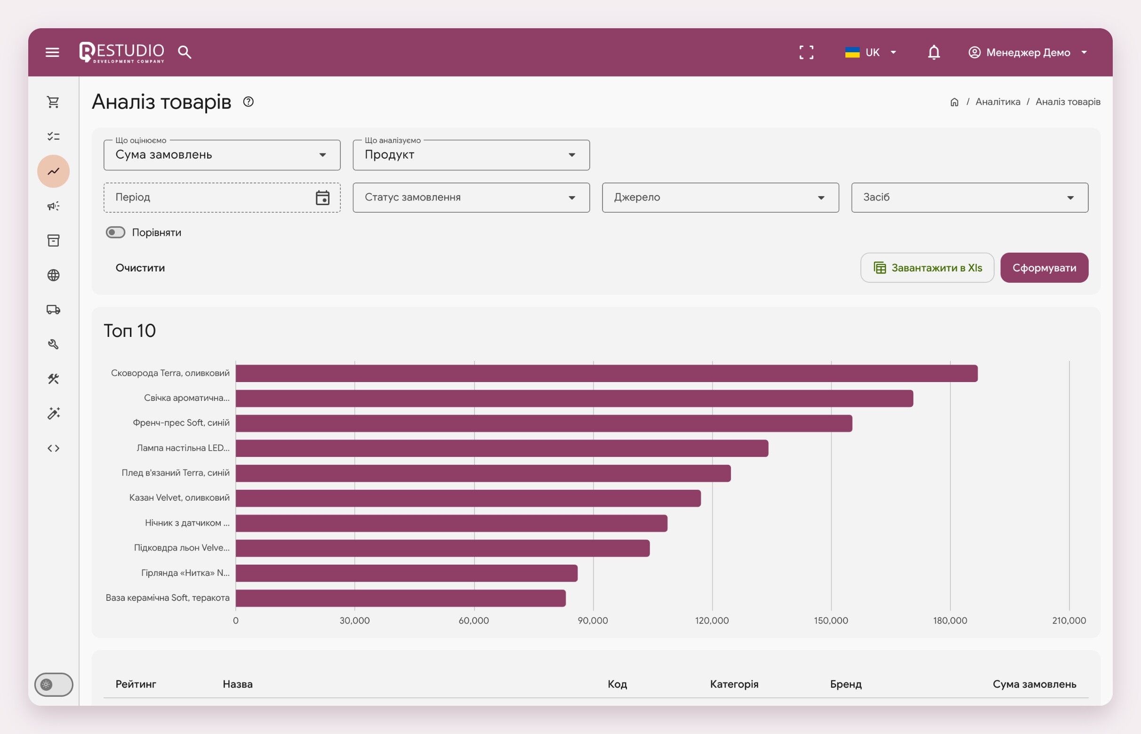Open the wrench sidebar icon

[53, 344]
